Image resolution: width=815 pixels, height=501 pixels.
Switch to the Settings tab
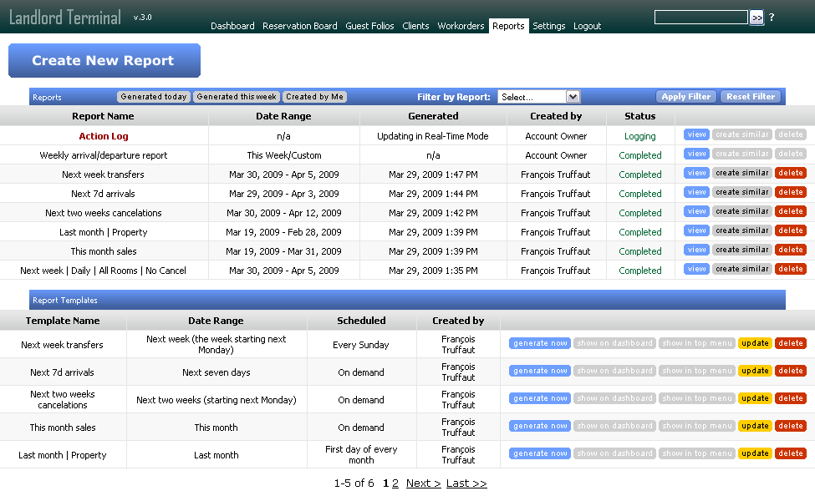[x=549, y=26]
